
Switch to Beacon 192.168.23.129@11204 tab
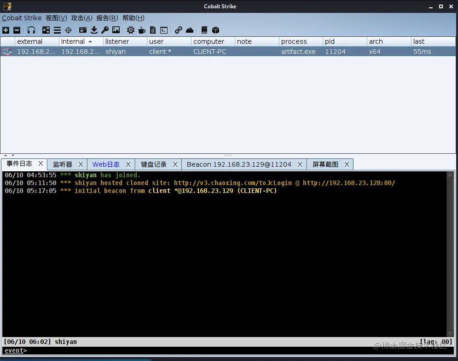point(239,164)
